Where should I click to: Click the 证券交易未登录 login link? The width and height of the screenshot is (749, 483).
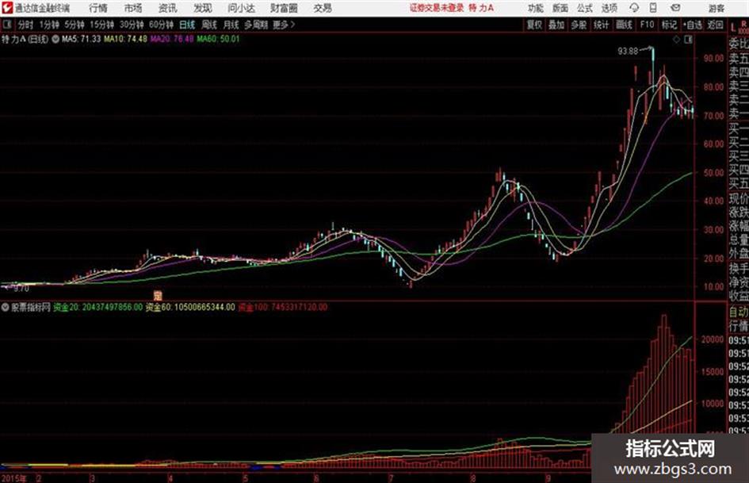pyautogui.click(x=437, y=8)
